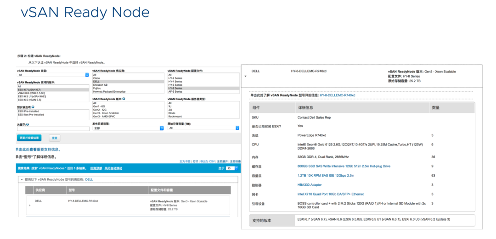496x239 pixels.
Task: Select ESXi Not Pre-Installed option
Action: pyautogui.click(x=53, y=114)
